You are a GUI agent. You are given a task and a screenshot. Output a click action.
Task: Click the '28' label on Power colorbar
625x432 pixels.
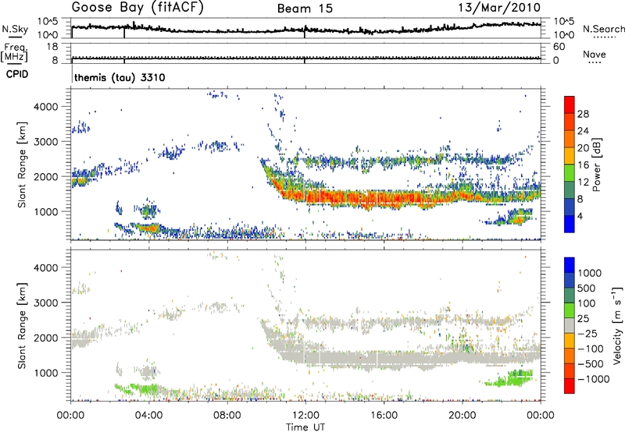point(583,114)
